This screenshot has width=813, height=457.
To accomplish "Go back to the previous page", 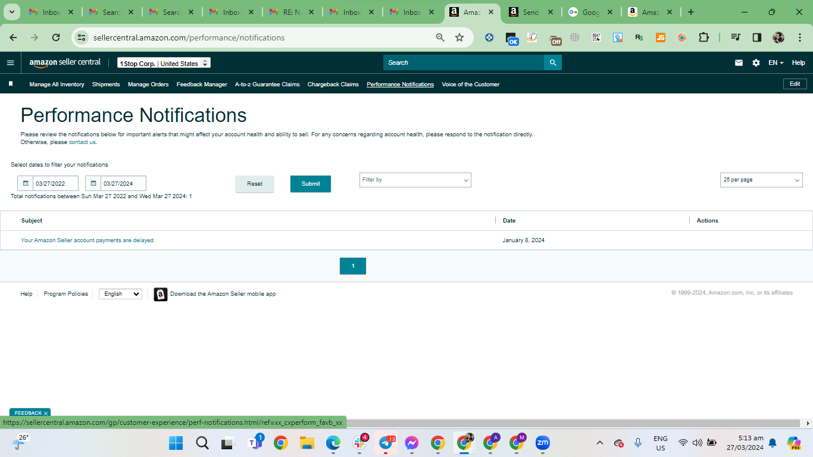I will [13, 37].
